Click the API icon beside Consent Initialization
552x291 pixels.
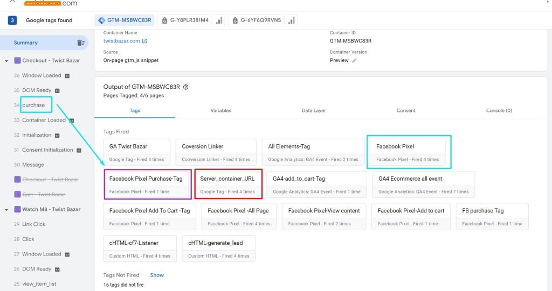click(x=79, y=150)
